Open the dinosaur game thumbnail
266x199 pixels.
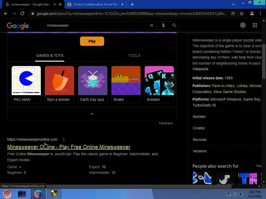[225, 178]
